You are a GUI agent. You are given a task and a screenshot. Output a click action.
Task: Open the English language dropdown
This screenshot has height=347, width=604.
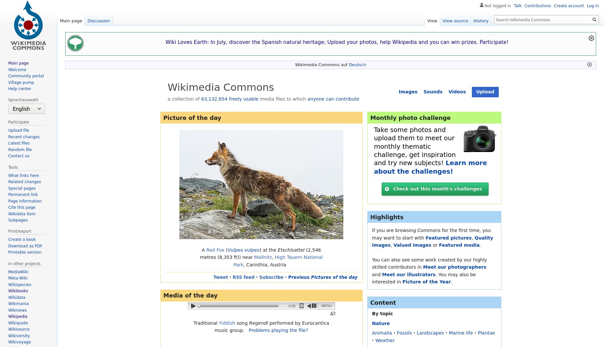click(x=27, y=109)
